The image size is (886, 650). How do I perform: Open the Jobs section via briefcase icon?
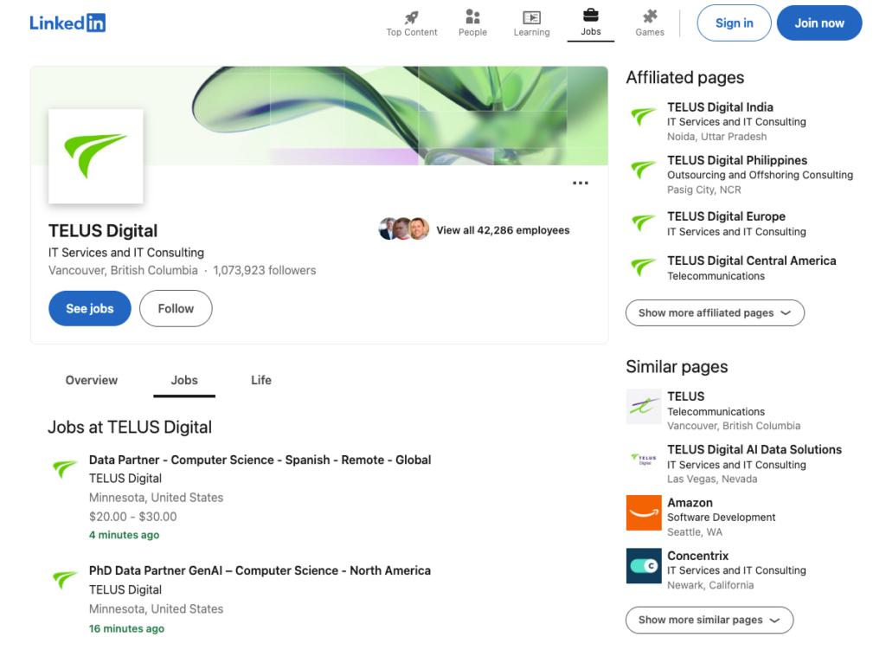[x=591, y=17]
